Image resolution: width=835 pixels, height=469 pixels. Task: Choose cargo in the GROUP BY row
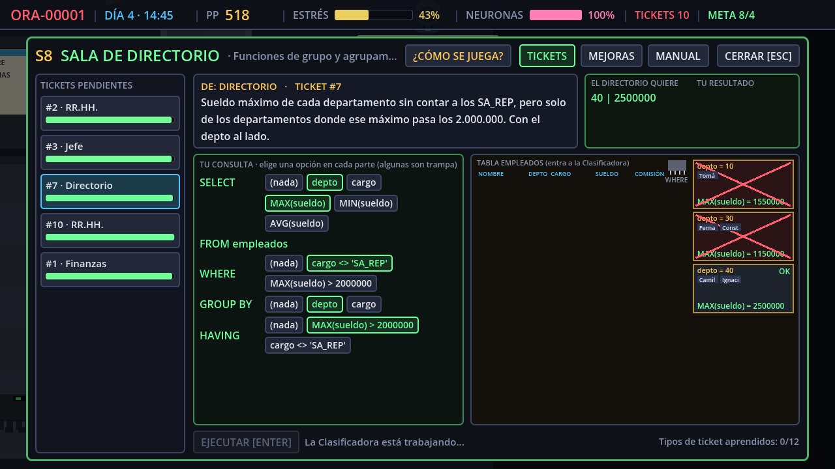pyautogui.click(x=365, y=304)
